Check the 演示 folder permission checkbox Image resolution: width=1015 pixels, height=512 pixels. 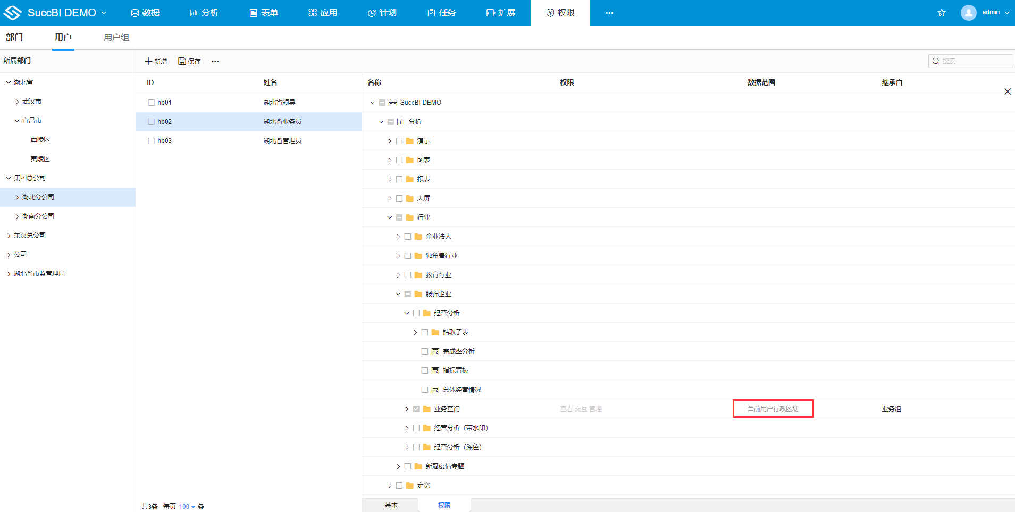[399, 140]
